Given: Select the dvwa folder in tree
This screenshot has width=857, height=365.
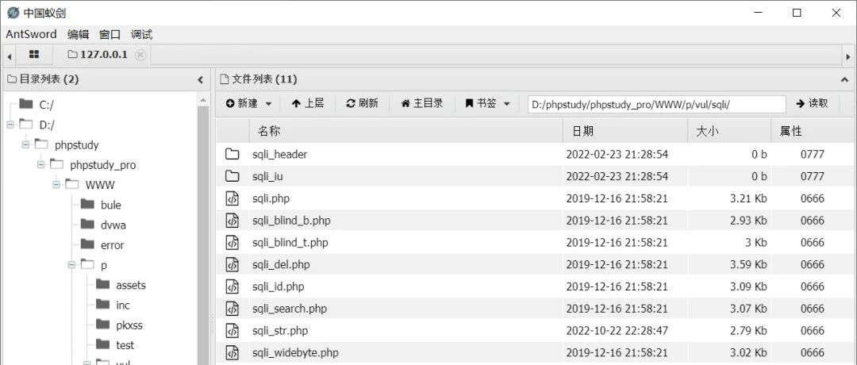Looking at the screenshot, I should point(113,225).
